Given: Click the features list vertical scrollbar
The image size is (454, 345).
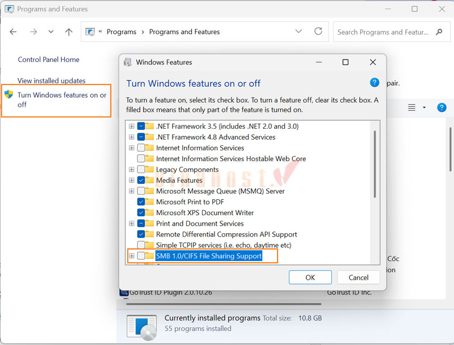Looking at the screenshot, I should click(375, 164).
